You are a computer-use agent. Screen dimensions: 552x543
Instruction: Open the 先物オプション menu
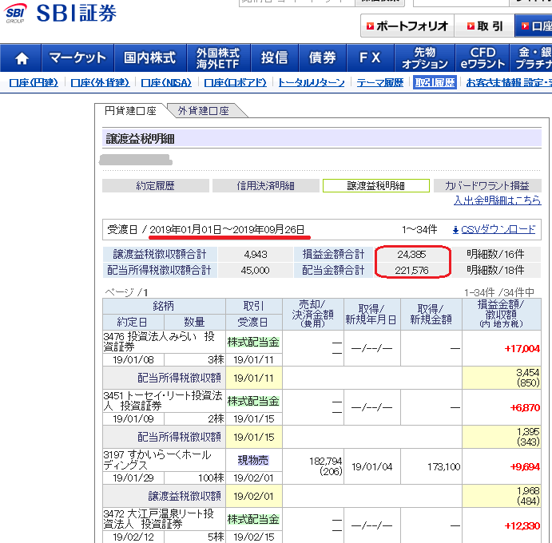pos(424,58)
